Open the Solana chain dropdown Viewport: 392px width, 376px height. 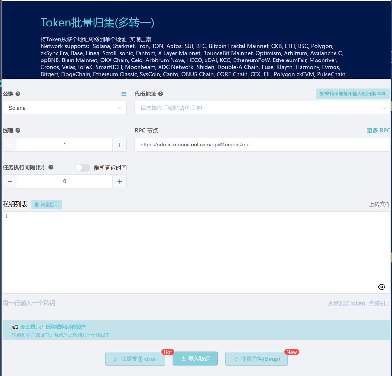click(x=65, y=108)
